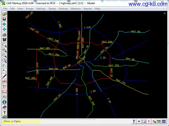Click the floppy disk save icon
Screen dimensions: 169x126
click(x=4, y=19)
